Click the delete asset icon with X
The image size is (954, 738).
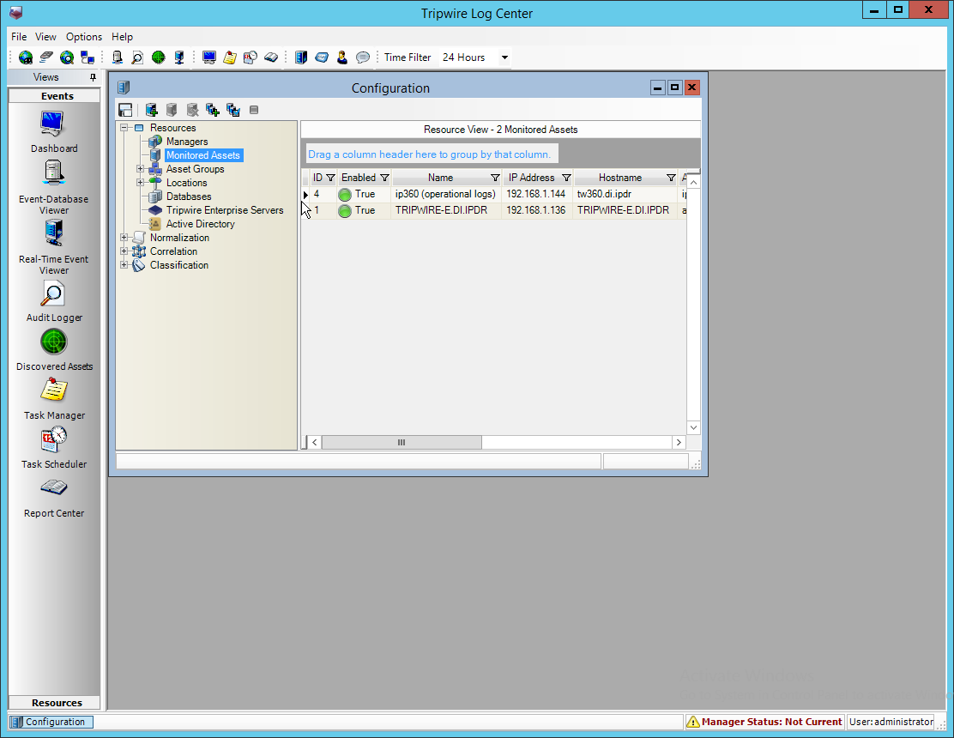tap(192, 110)
